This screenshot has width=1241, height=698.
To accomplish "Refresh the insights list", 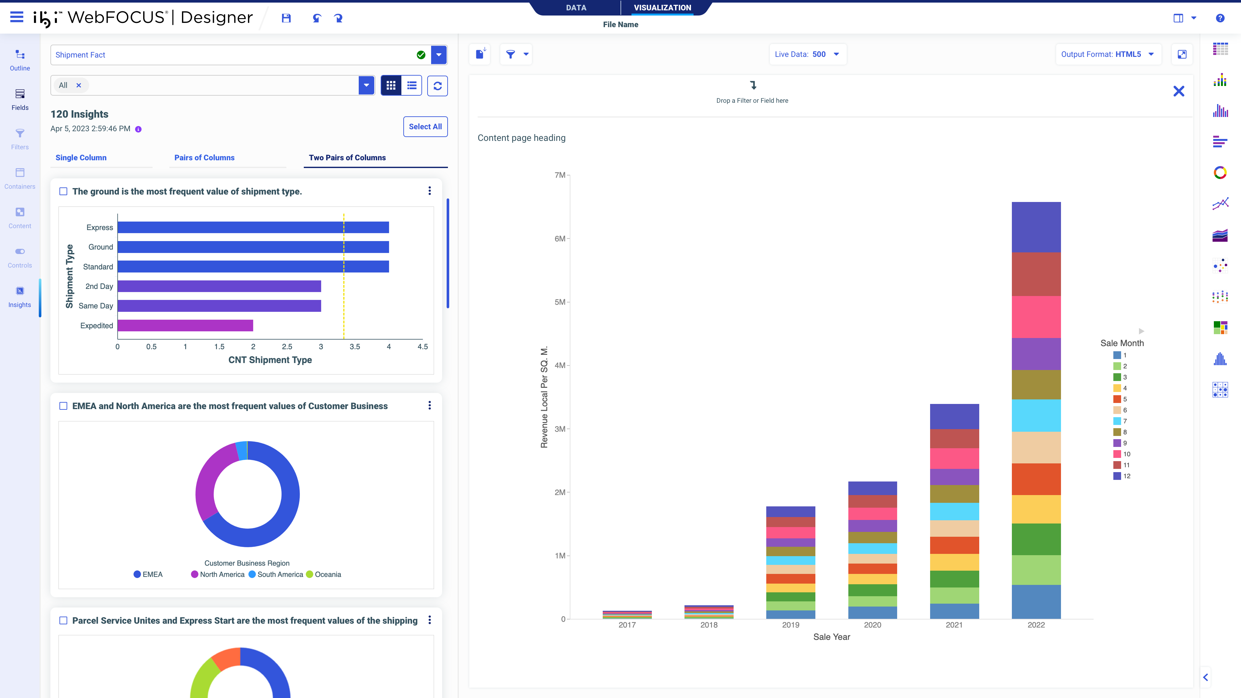I will pos(438,86).
